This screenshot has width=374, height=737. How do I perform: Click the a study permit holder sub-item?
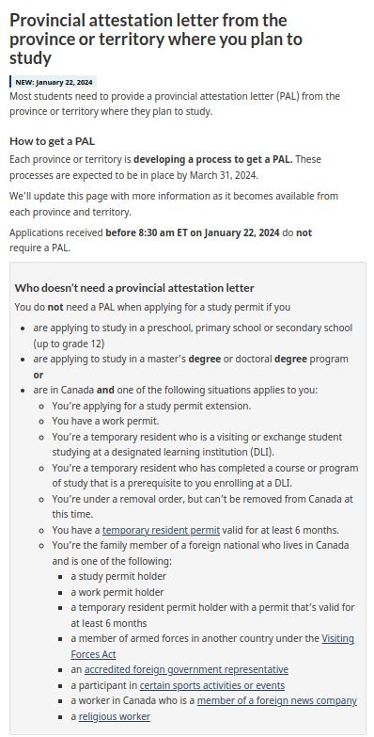pos(118,576)
